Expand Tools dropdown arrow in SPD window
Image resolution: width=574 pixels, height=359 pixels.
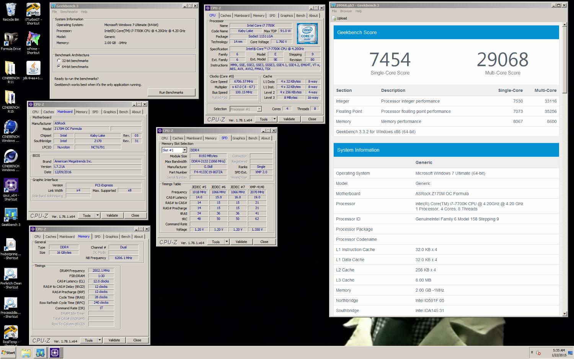(x=227, y=242)
